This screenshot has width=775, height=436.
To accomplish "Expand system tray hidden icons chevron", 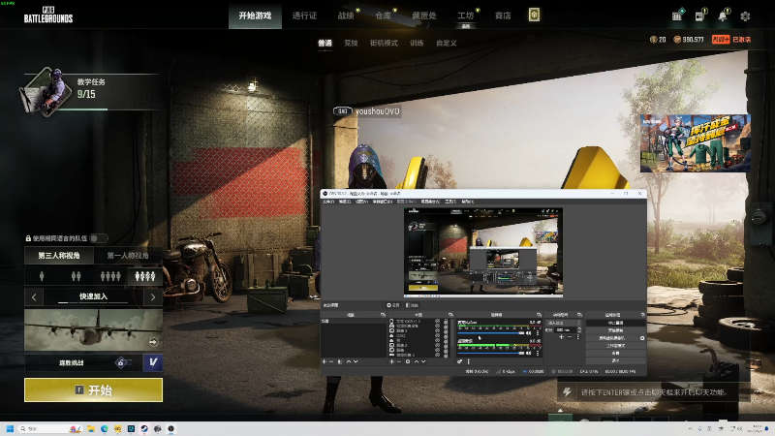I will pos(690,428).
